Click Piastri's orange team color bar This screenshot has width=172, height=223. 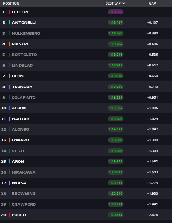(x=9, y=44)
